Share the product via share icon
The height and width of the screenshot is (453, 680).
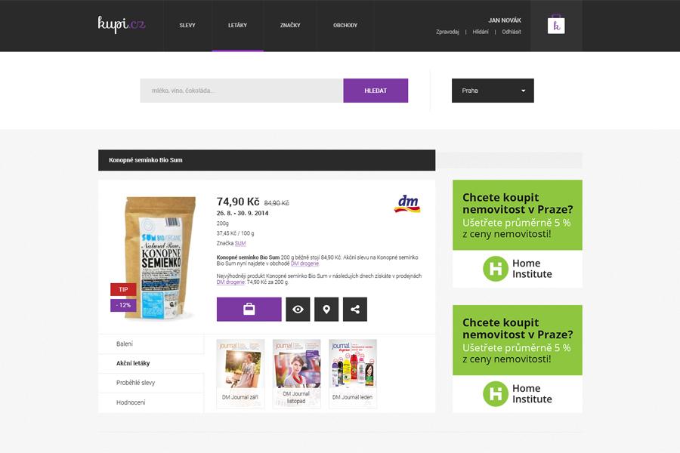(355, 309)
